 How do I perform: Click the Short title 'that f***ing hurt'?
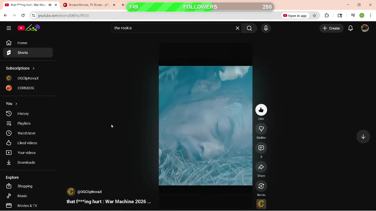109,202
